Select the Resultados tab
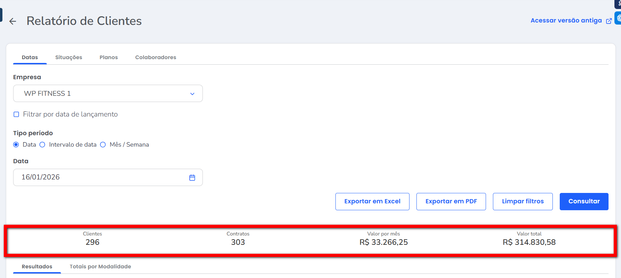 pyautogui.click(x=37, y=267)
